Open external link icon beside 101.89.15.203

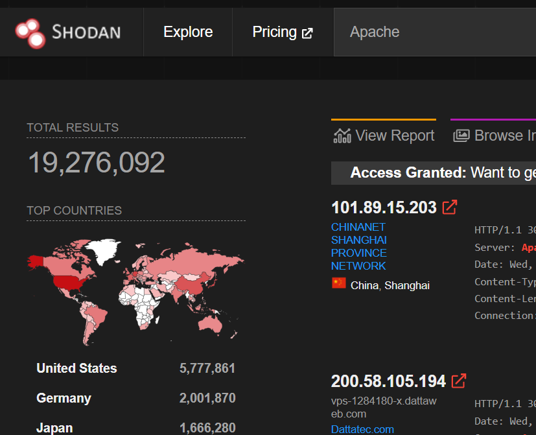(x=449, y=207)
